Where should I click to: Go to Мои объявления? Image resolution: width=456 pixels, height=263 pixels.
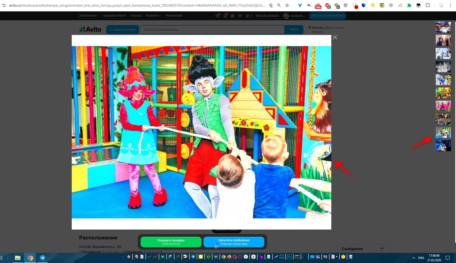[267, 16]
